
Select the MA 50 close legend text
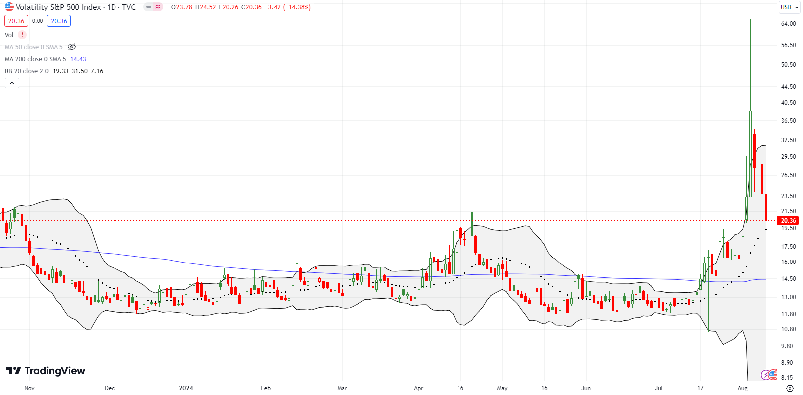tap(34, 47)
